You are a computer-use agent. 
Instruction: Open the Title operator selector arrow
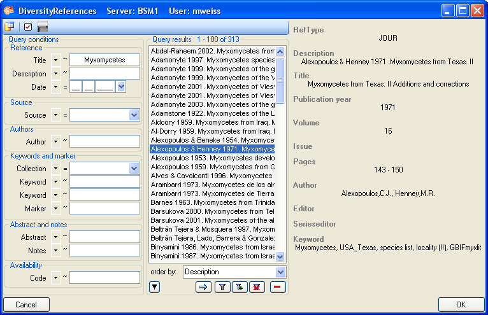(55, 60)
